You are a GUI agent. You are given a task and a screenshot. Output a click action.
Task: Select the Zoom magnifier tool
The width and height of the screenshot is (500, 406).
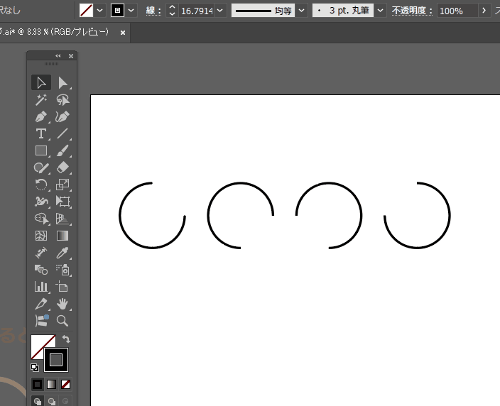62,321
